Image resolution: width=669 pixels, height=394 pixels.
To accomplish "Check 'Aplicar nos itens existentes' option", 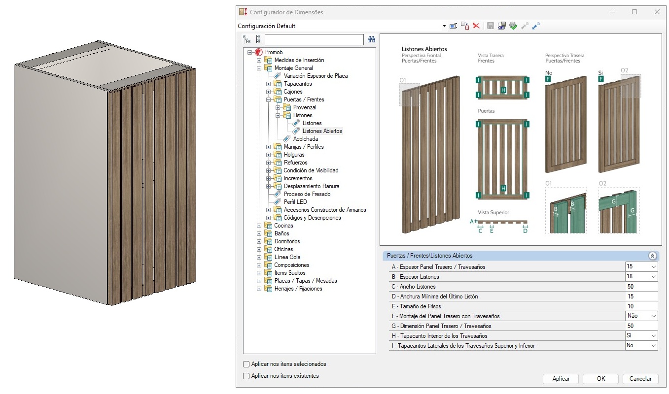I will [246, 376].
